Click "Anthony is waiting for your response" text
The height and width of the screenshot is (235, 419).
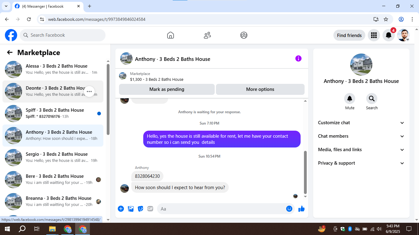pyautogui.click(x=209, y=112)
